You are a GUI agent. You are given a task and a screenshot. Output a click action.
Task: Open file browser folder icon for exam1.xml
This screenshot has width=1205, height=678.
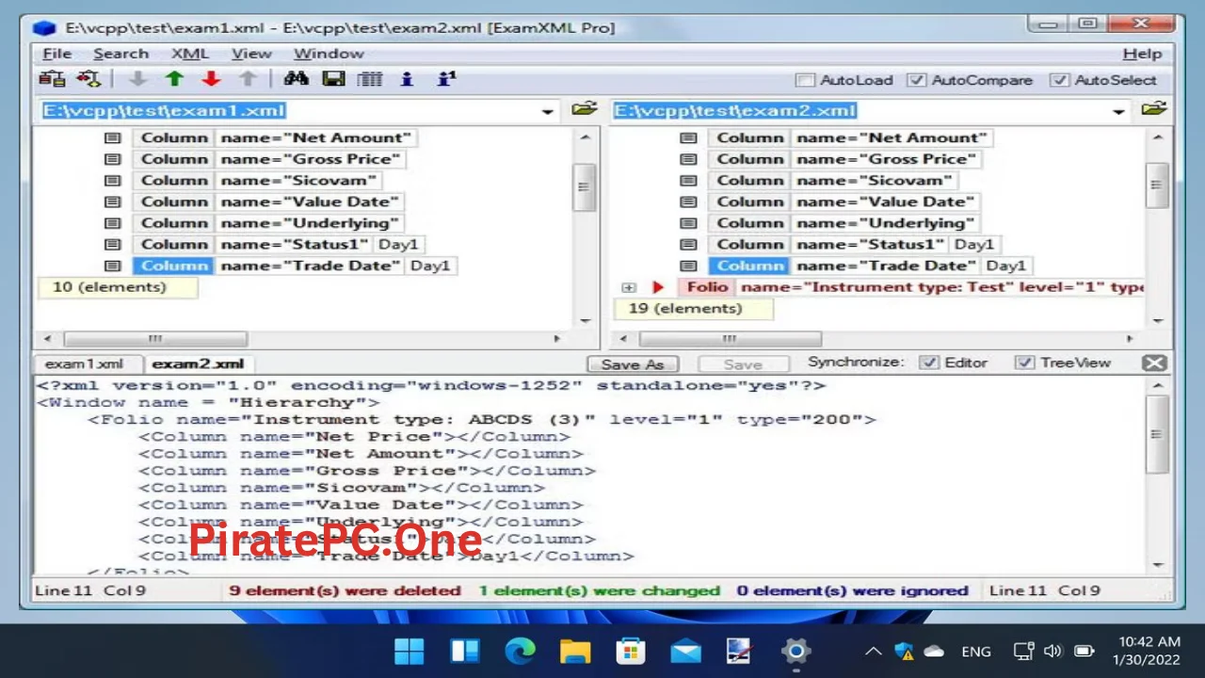click(x=584, y=109)
